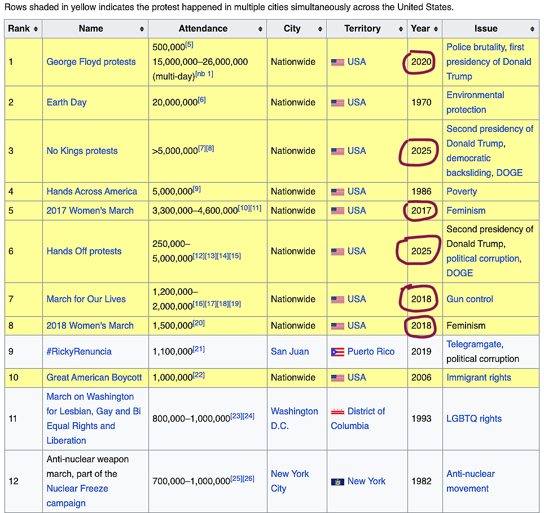544x513 pixels.
Task: Open 2018 Women's March link
Action: click(x=90, y=325)
